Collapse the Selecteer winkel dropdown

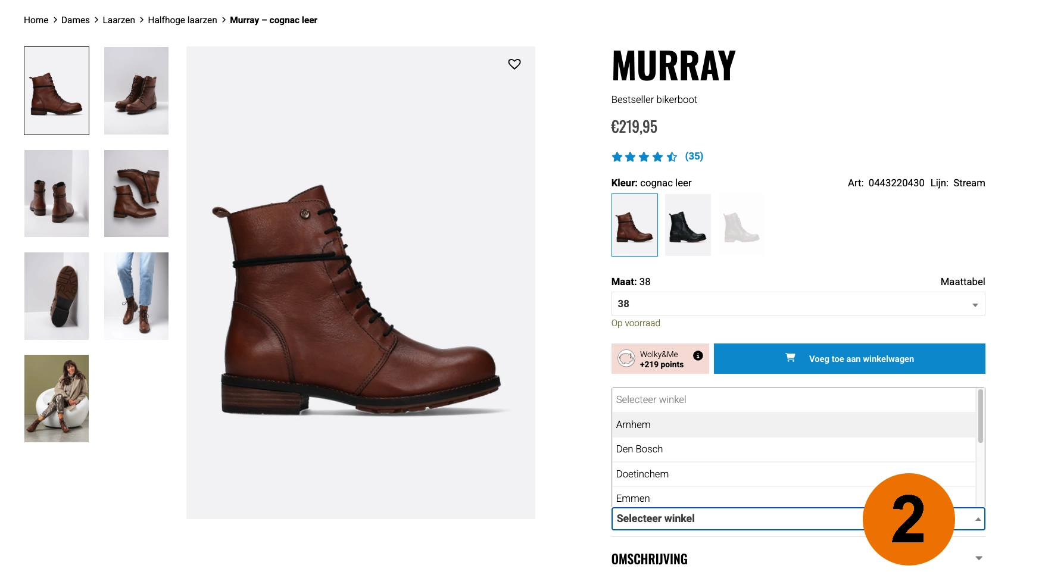tap(798, 518)
